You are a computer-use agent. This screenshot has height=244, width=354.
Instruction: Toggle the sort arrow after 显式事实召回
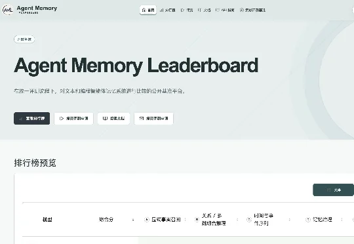[185, 219]
